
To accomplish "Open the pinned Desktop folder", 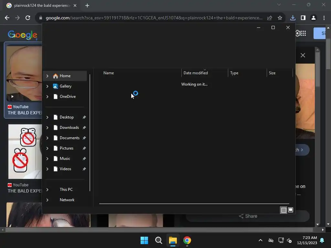I will coord(67,117).
